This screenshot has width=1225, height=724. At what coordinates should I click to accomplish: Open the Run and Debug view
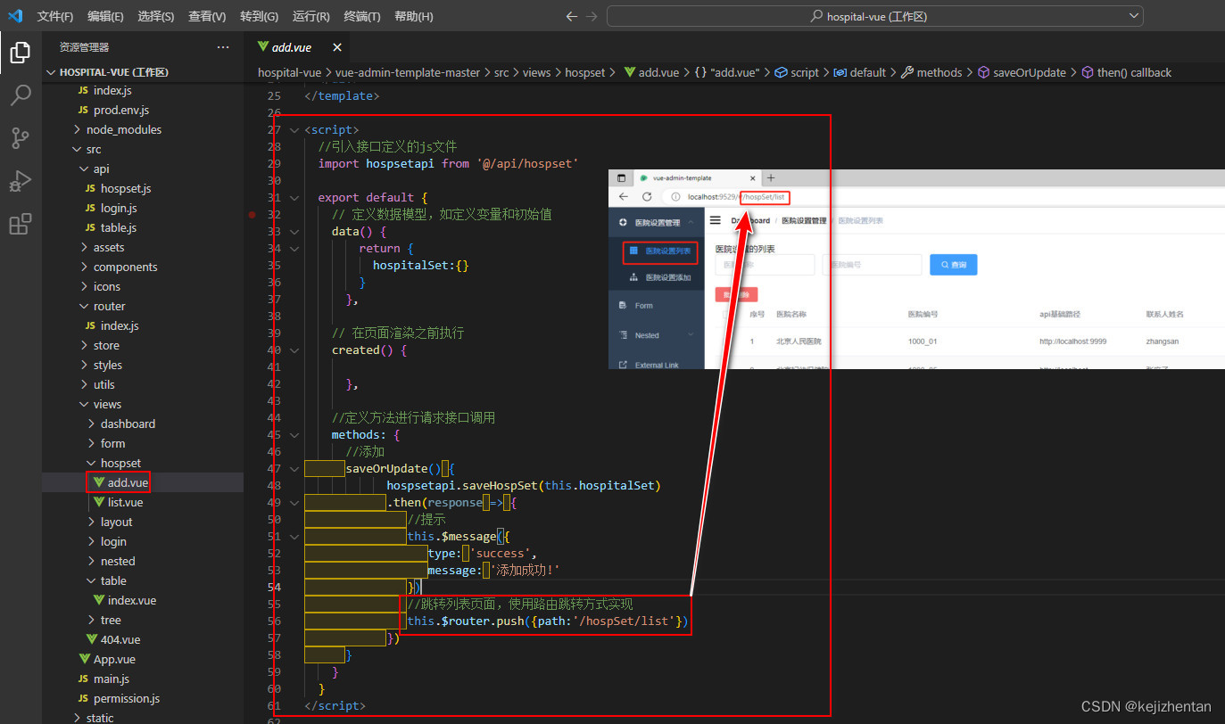20,181
